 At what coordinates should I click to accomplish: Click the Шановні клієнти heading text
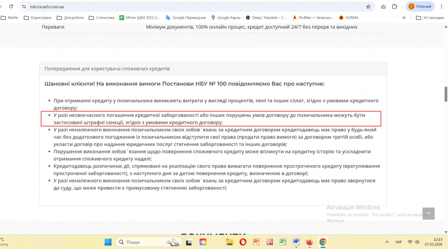click(184, 83)
